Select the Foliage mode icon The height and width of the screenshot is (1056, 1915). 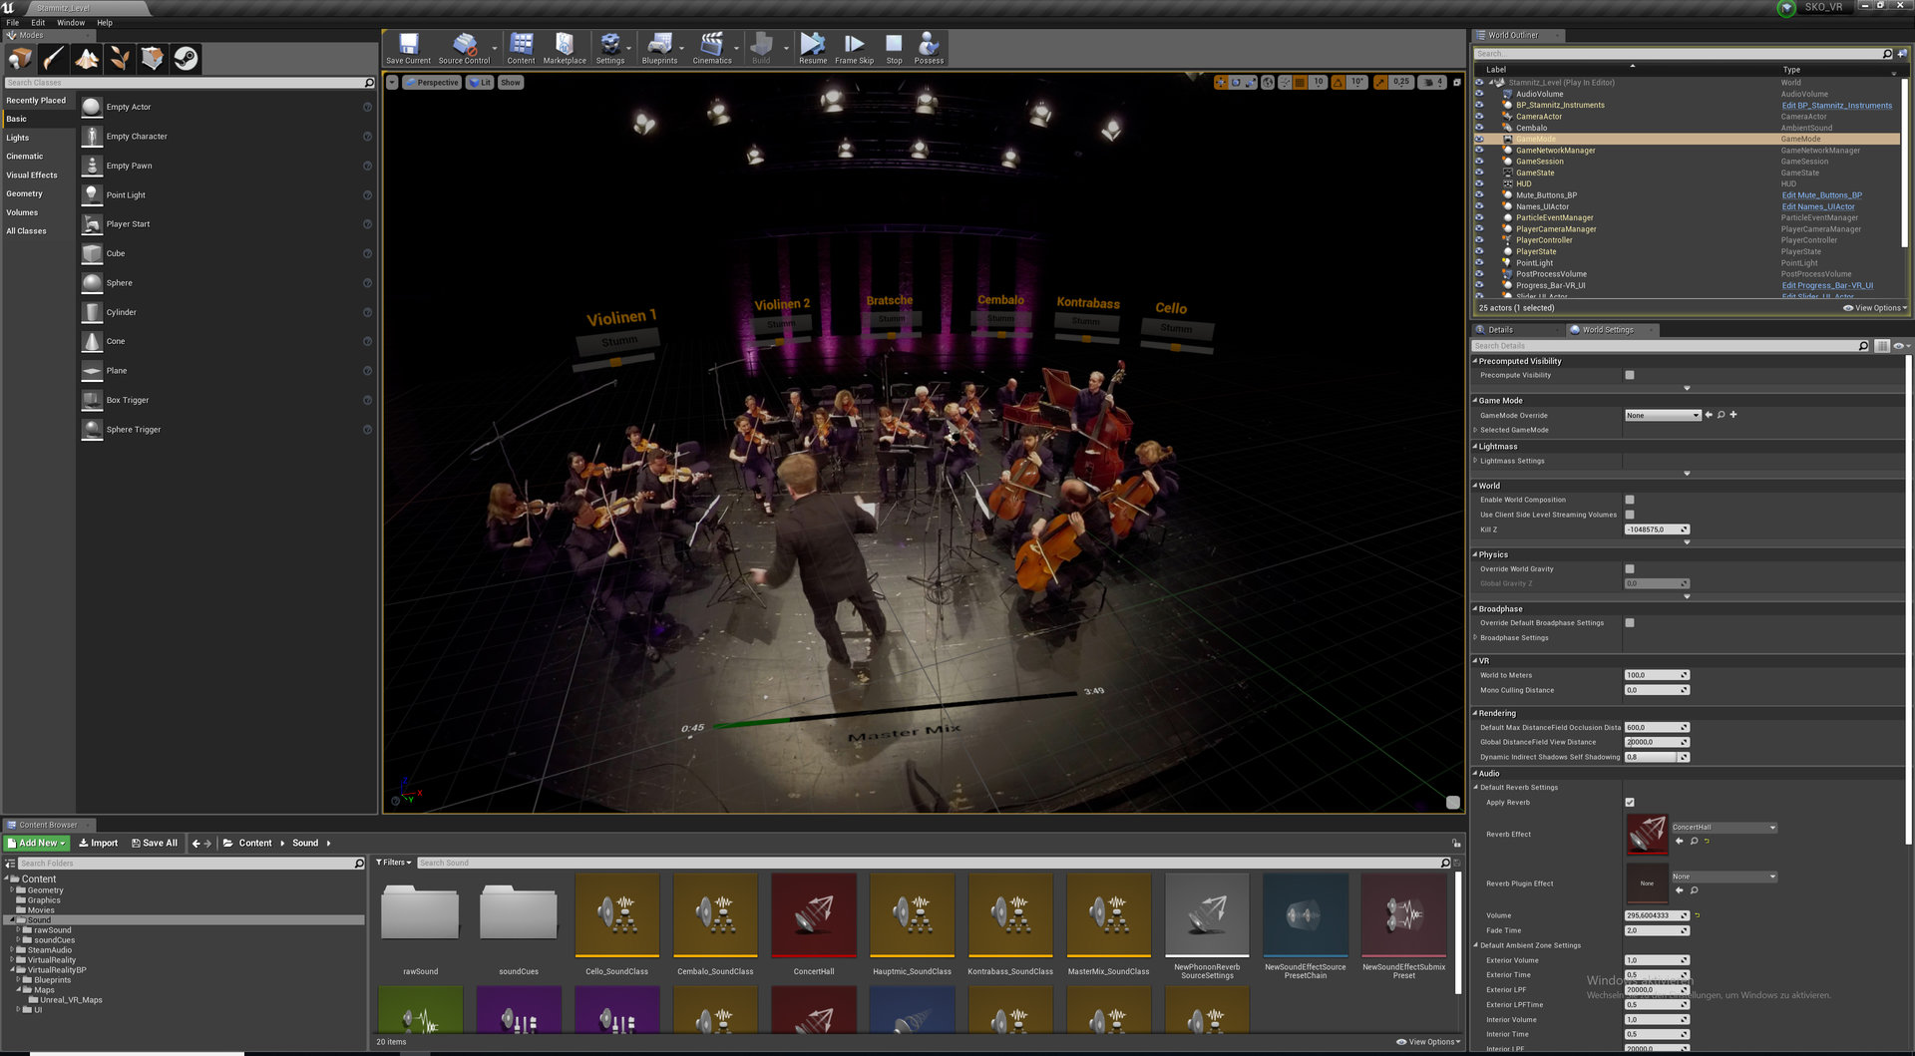point(120,59)
